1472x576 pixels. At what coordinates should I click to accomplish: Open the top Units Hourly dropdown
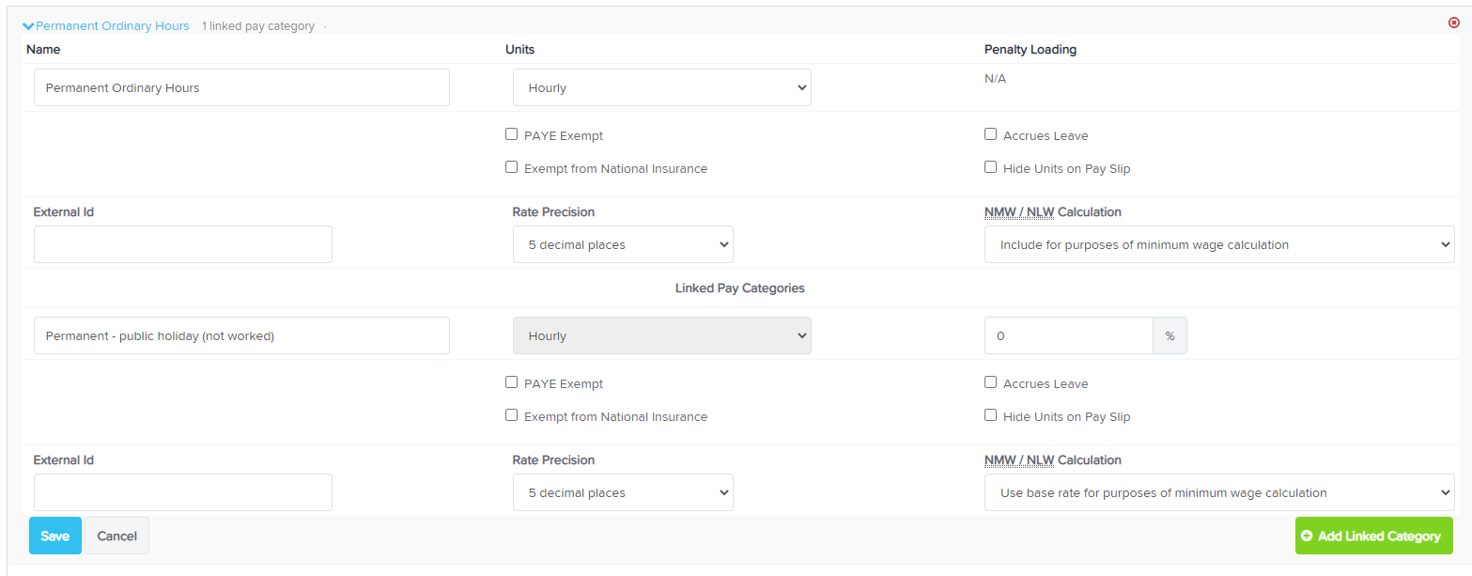662,87
